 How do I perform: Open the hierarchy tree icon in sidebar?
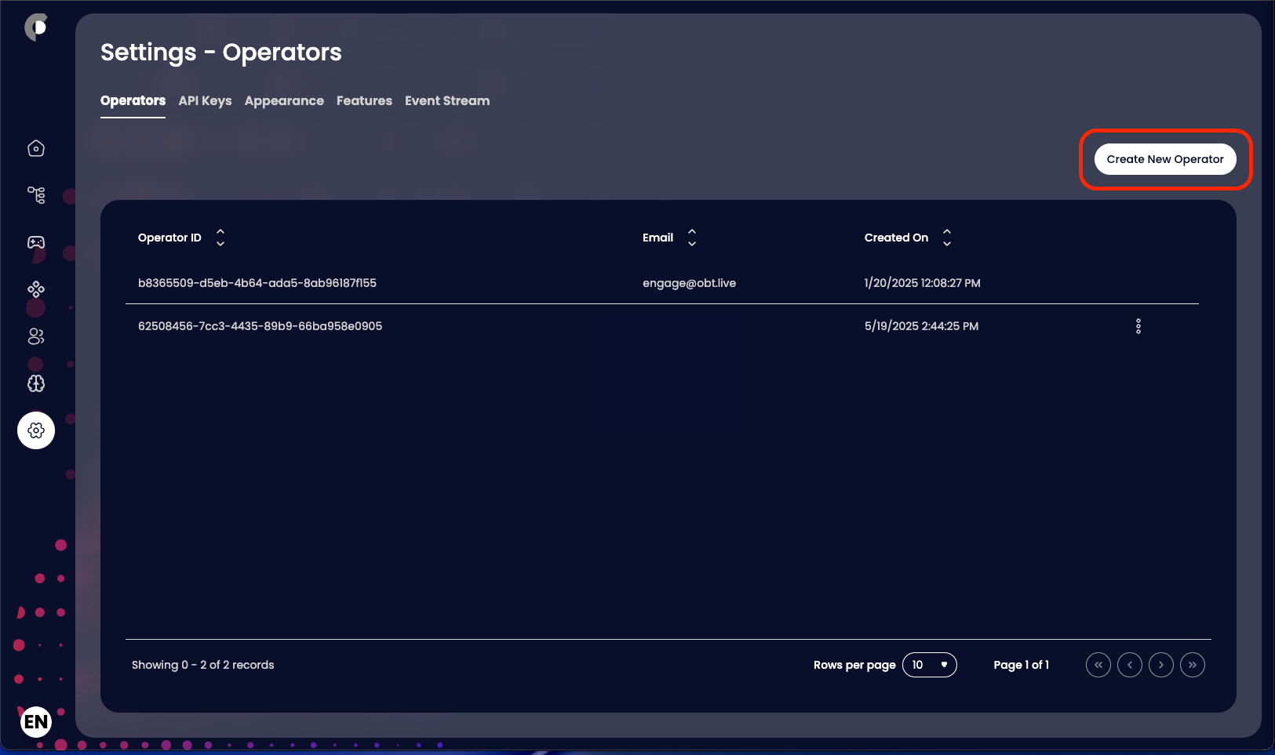pyautogui.click(x=36, y=195)
